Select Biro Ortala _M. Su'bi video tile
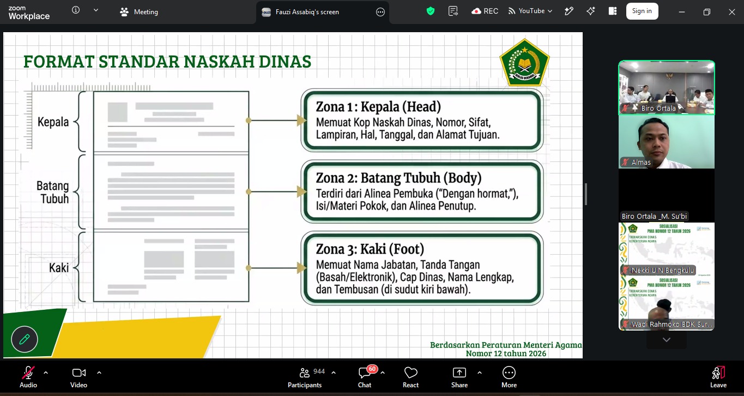Viewport: 744px width, 396px height. coord(667,195)
